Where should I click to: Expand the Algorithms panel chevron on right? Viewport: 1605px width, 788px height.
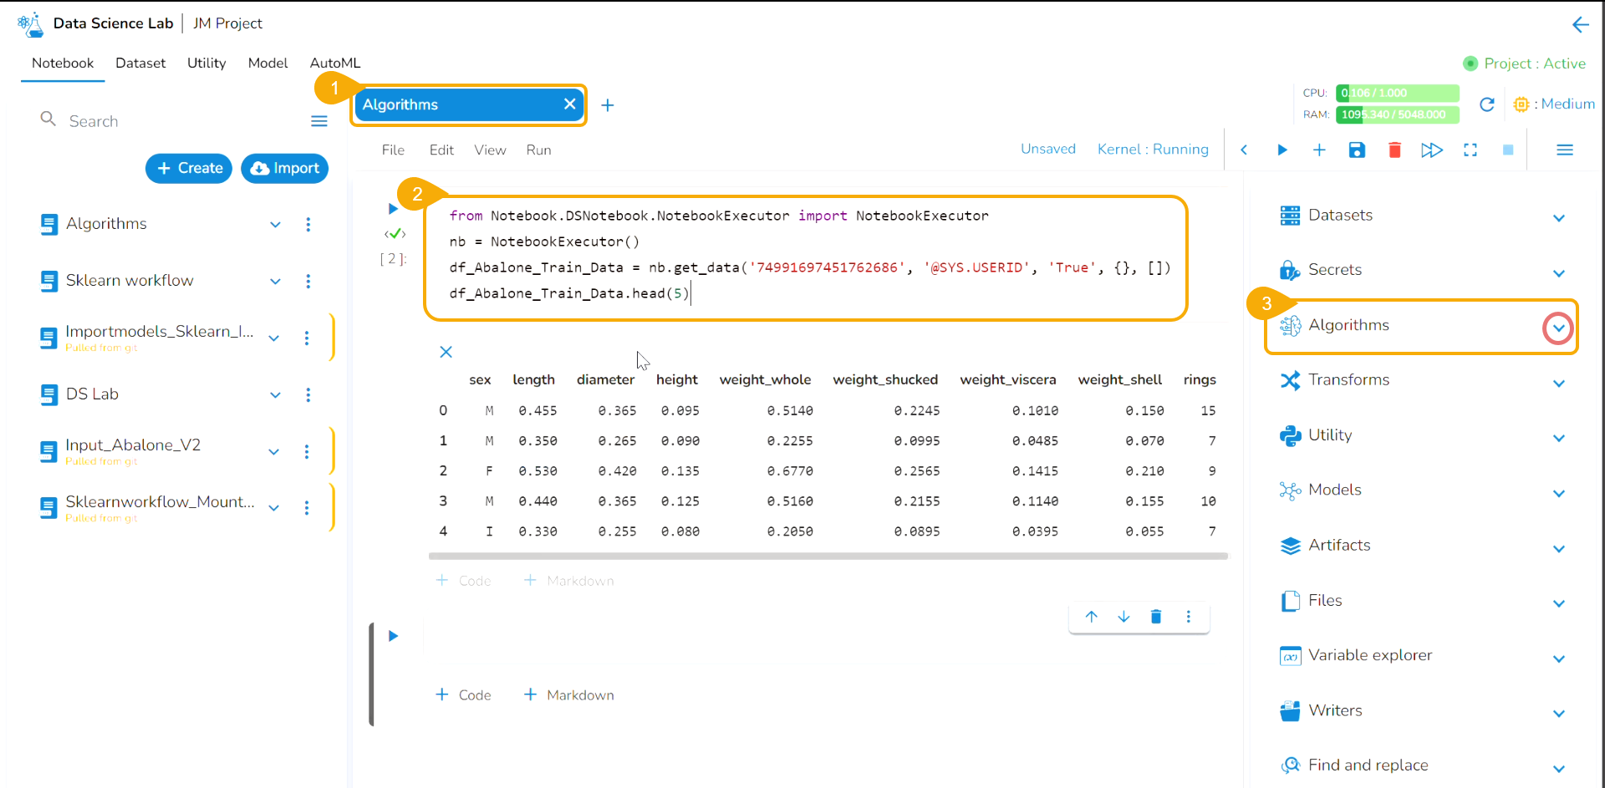[x=1558, y=328]
